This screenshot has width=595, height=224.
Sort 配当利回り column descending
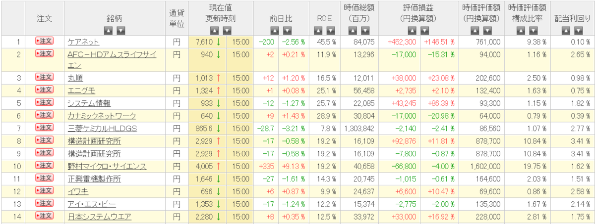[579, 31]
